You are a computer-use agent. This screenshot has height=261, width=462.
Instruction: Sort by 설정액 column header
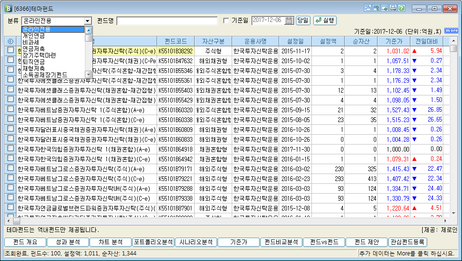[x=328, y=42]
